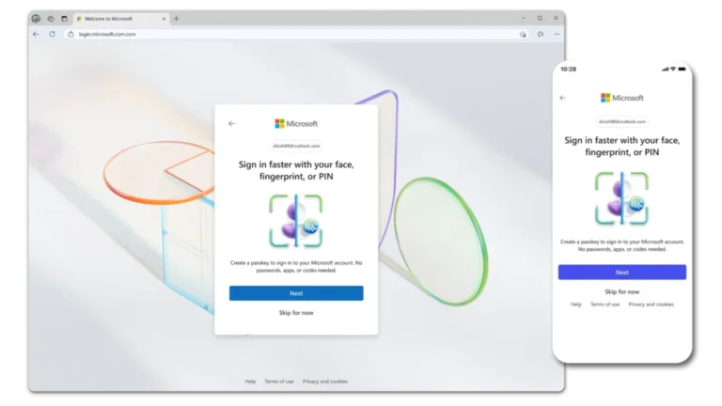The image size is (722, 406).
Task: Click the browser card heading 'Sign in faster with your face, fingerprint, or PIN'
Action: 296,170
